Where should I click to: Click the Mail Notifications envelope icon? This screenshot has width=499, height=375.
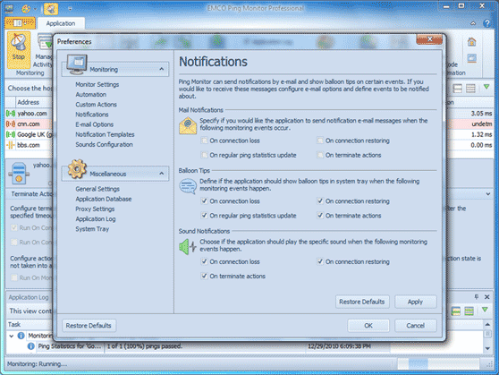pyautogui.click(x=188, y=125)
